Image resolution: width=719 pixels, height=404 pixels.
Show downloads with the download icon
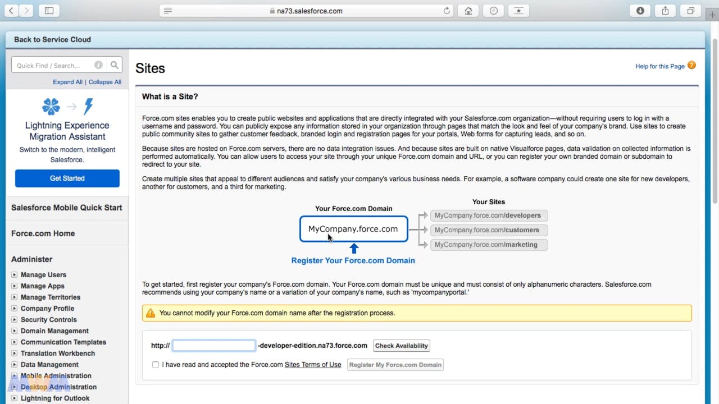pos(640,11)
